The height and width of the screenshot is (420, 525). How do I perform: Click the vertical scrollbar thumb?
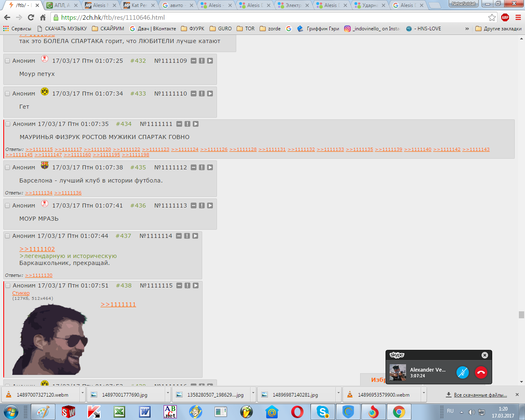(521, 315)
